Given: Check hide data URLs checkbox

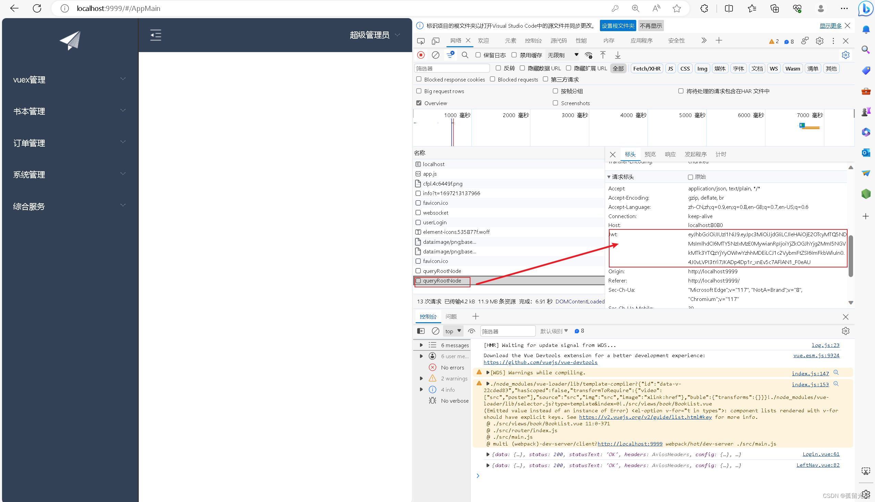Looking at the screenshot, I should pos(522,68).
